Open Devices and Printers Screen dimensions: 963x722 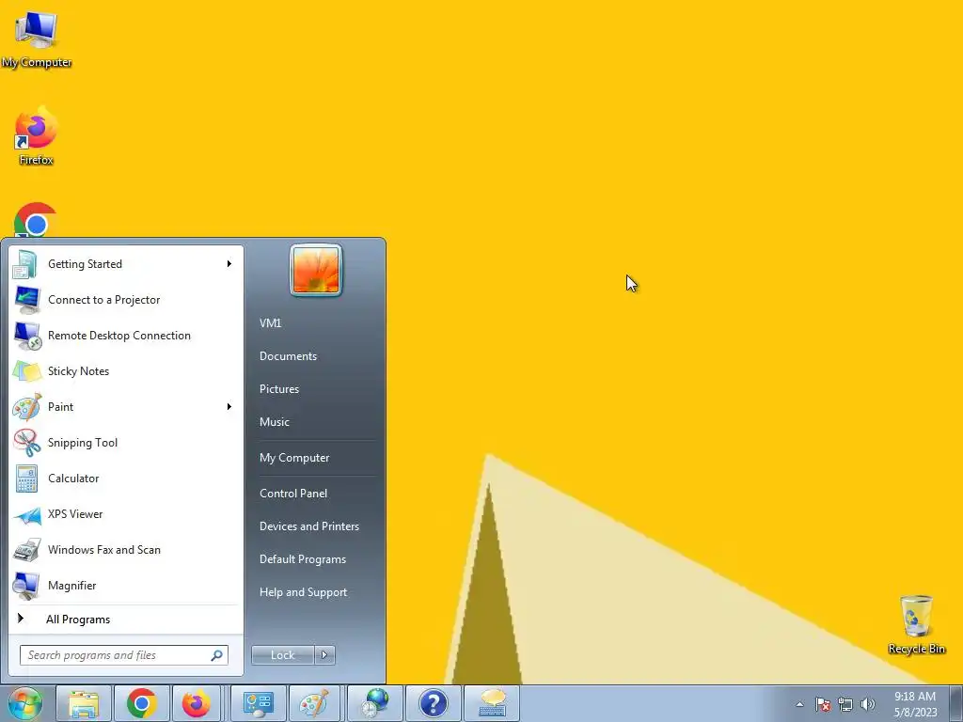click(308, 526)
